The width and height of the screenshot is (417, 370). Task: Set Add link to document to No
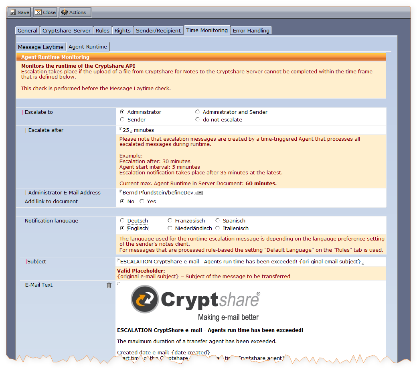122,201
